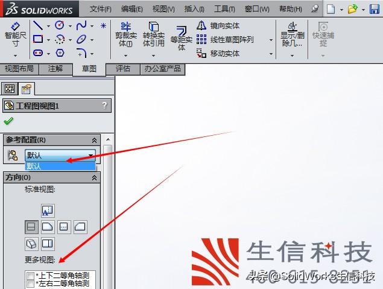Screen dimensions: 383x289
Task: Open the 默认 configuration dropdown
Action: click(x=60, y=156)
